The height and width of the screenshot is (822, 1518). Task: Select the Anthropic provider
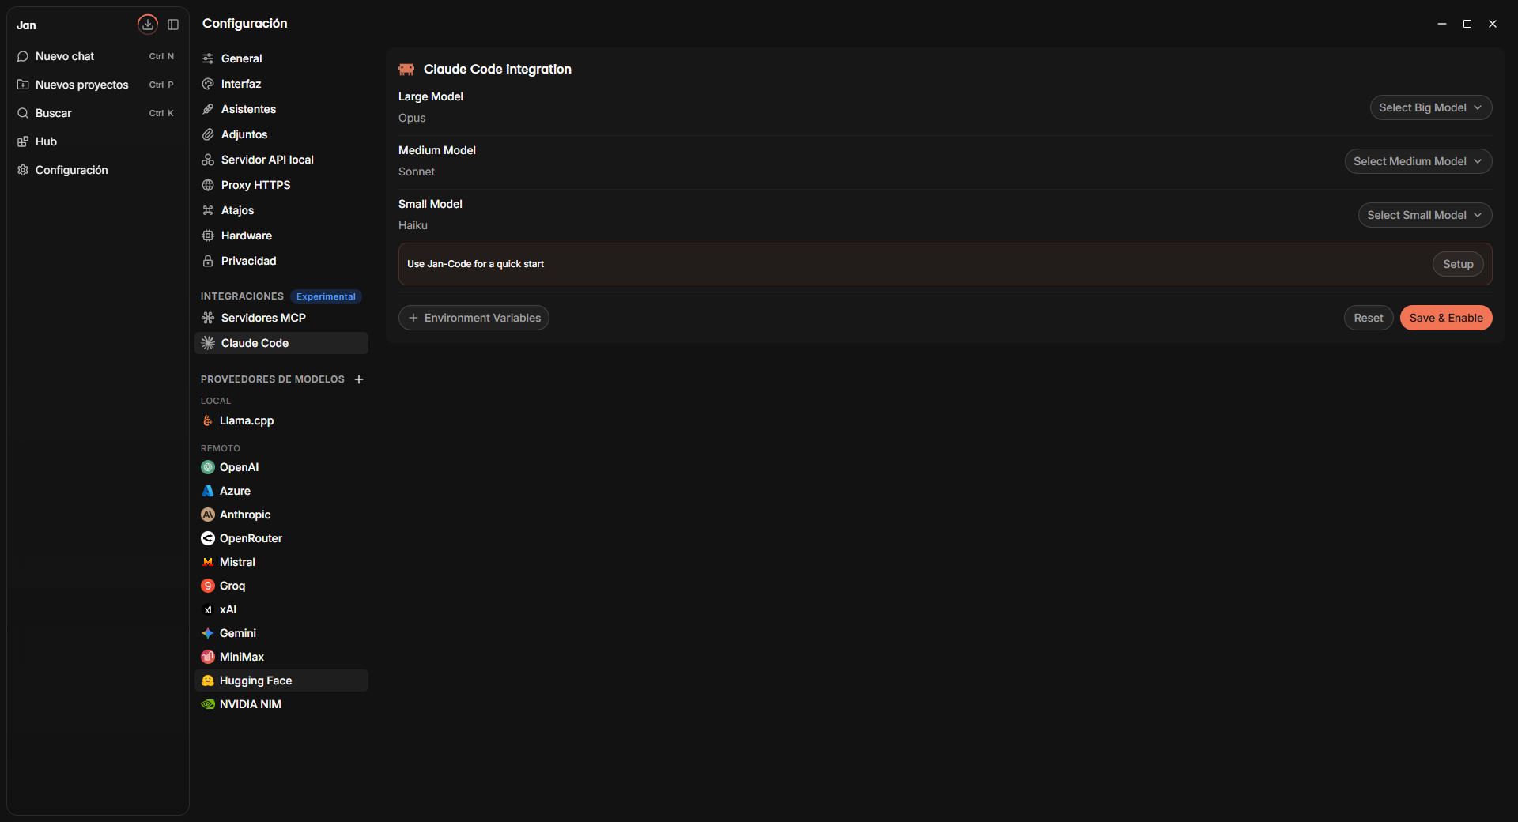tap(281, 515)
